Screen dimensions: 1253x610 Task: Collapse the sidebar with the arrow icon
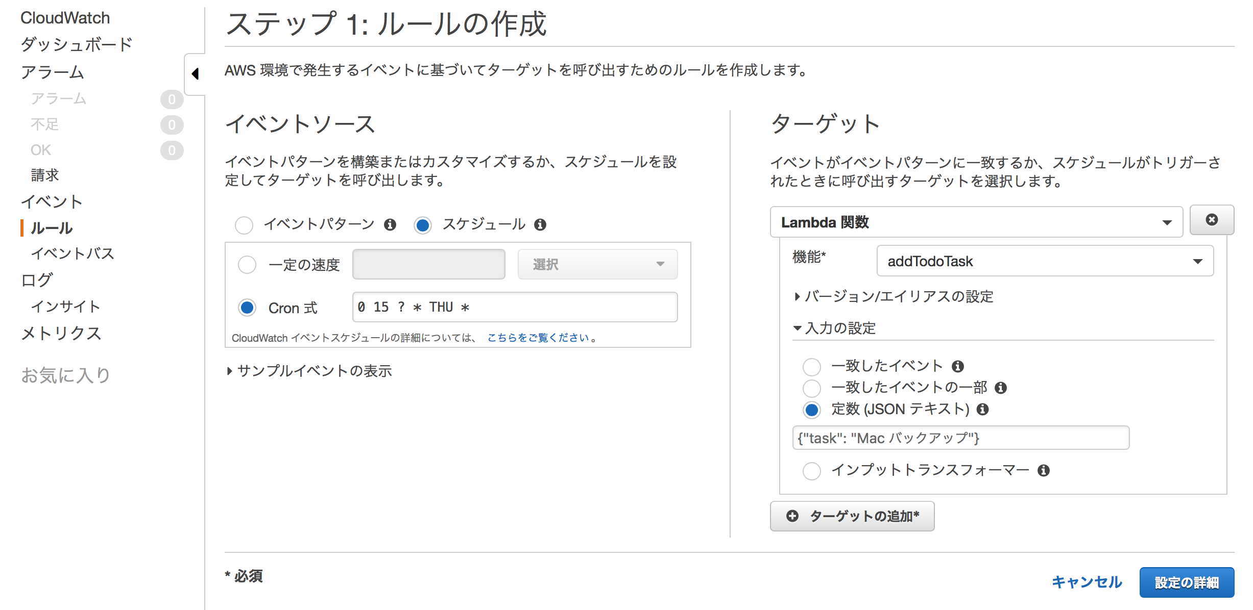coord(195,74)
